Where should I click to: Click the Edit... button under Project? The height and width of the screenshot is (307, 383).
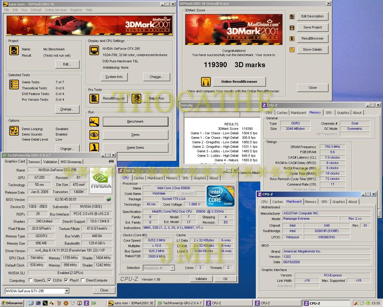[67, 64]
